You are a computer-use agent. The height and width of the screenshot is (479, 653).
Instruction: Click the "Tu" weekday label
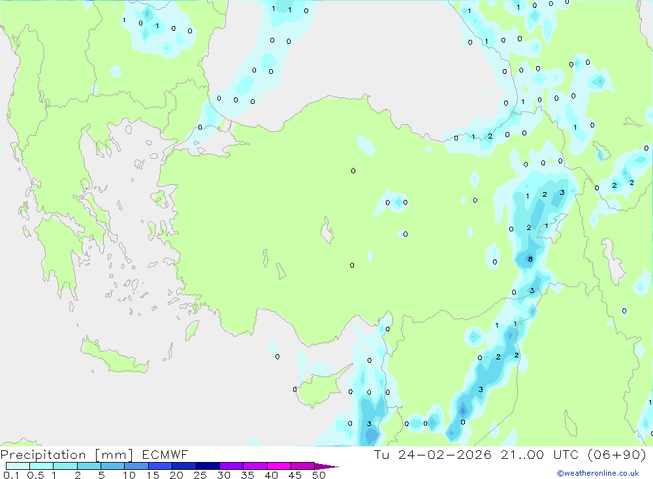(x=381, y=454)
